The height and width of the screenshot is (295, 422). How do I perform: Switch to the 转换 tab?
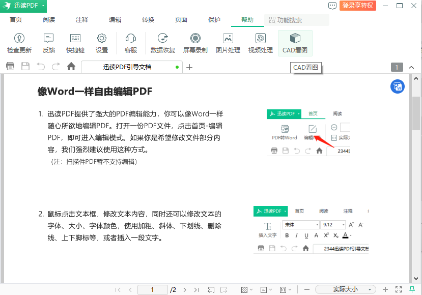point(148,20)
